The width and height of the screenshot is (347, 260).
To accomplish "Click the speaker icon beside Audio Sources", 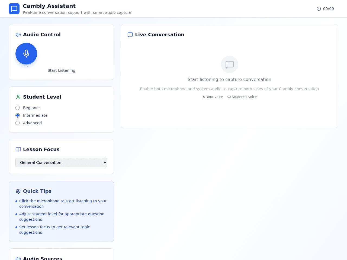I will 18,259.
